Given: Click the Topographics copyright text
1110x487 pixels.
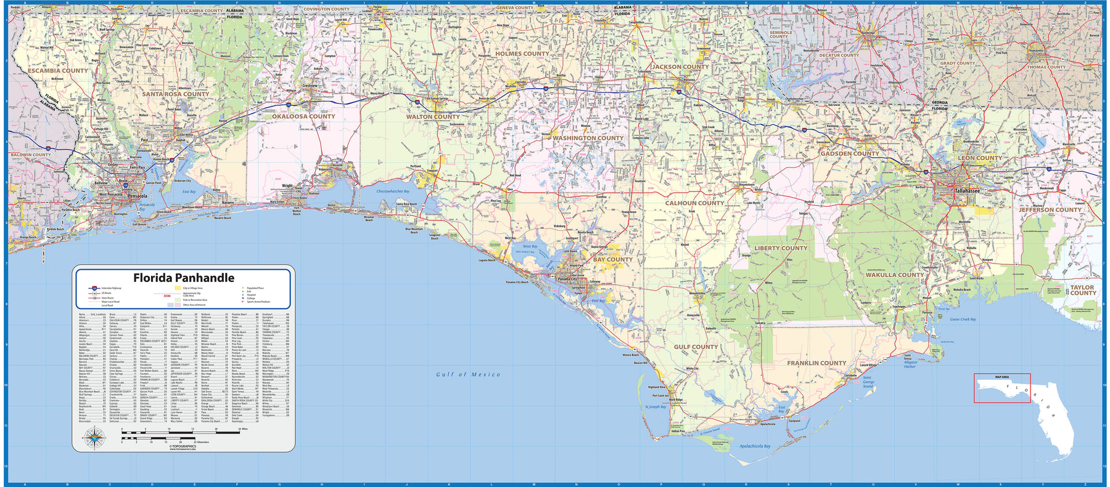Looking at the screenshot, I should point(183,447).
